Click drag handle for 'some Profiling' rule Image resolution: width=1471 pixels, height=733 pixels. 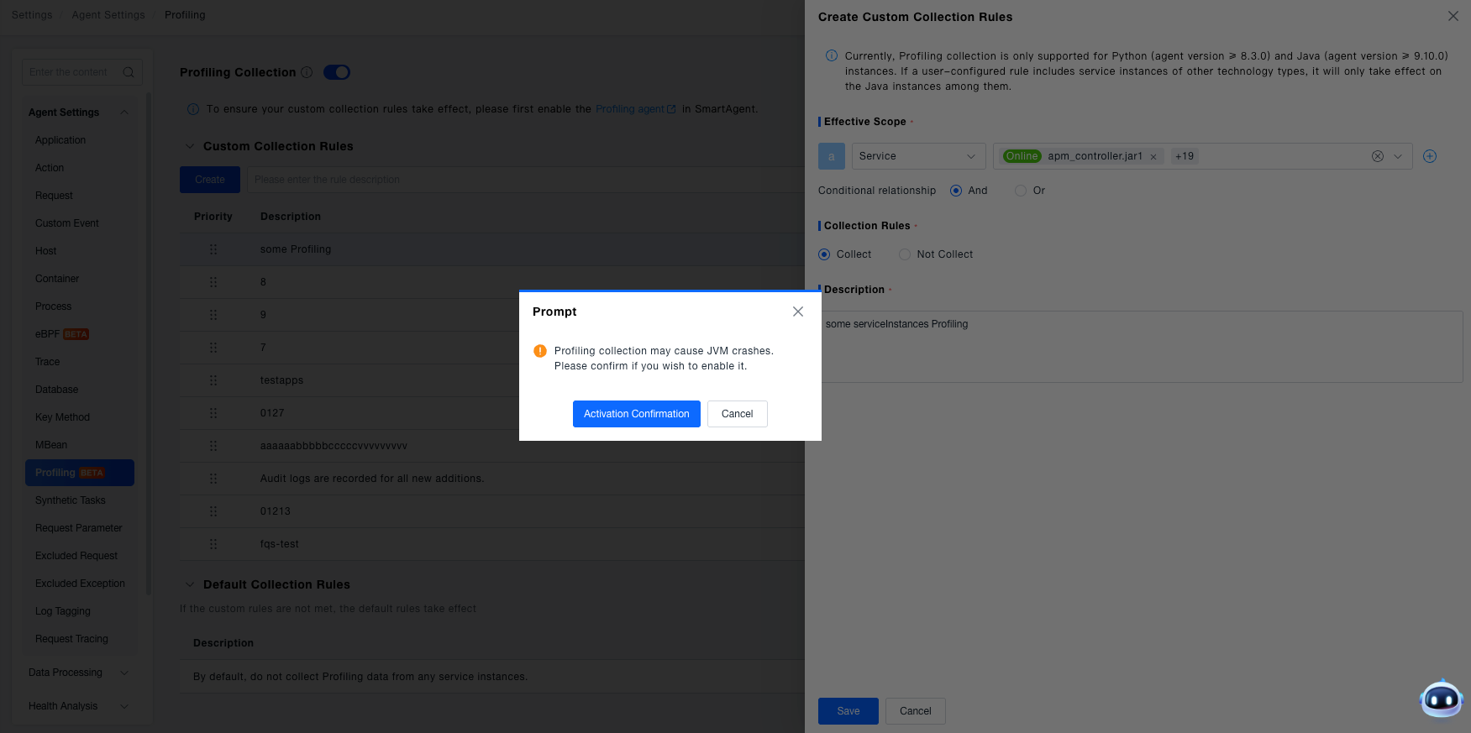pyautogui.click(x=213, y=249)
